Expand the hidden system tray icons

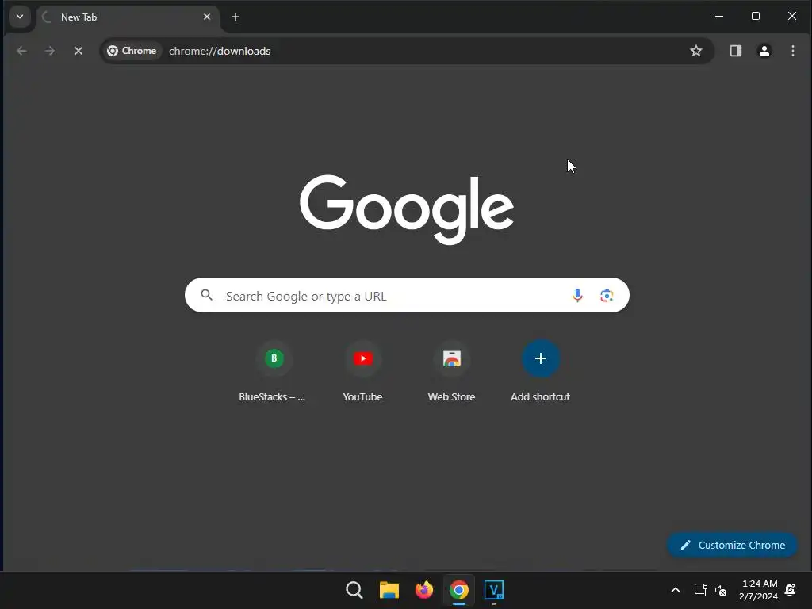coord(676,590)
